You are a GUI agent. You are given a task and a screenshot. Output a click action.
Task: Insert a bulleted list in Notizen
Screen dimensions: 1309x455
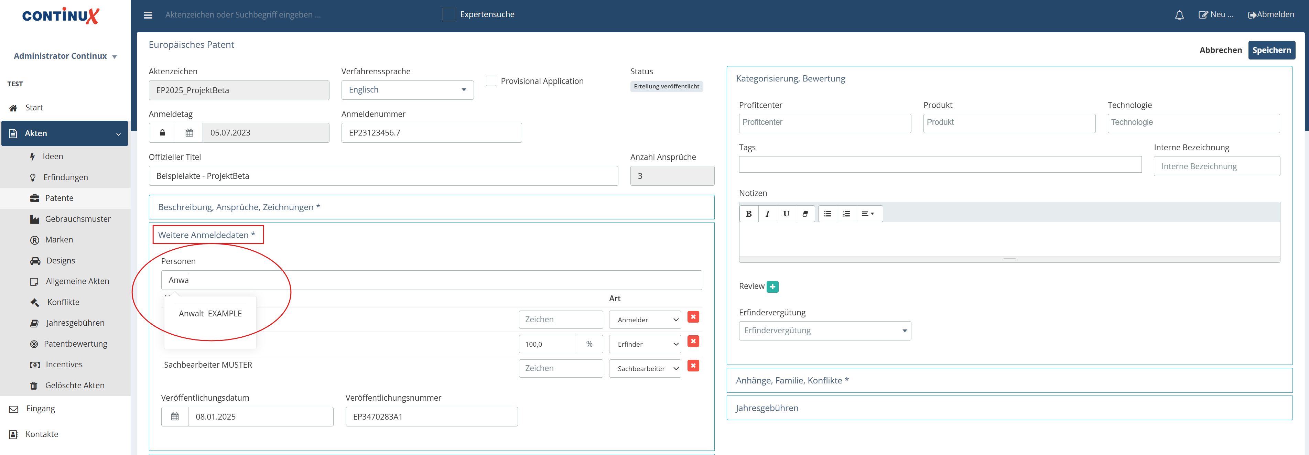coord(827,214)
